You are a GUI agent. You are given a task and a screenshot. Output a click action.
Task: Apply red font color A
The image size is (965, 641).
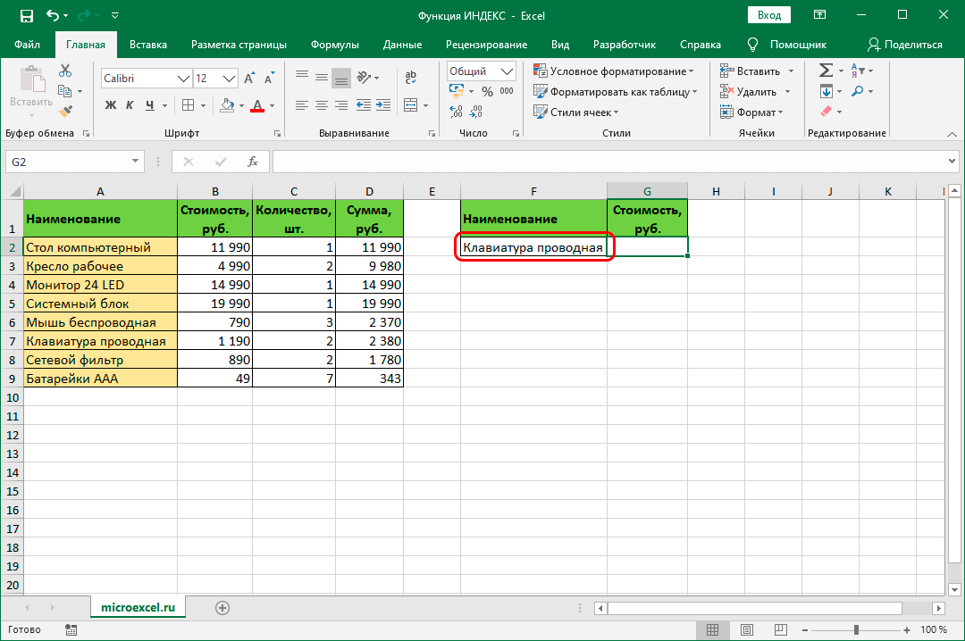(258, 105)
